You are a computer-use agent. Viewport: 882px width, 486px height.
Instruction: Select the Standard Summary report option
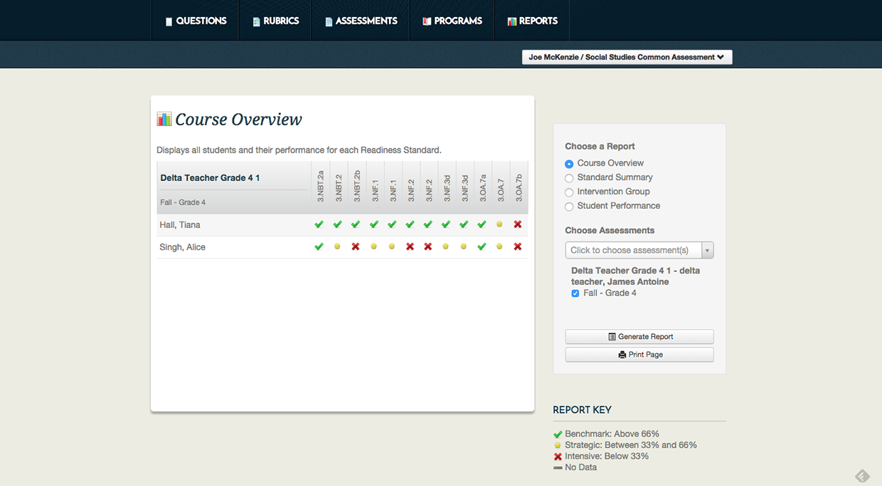coord(569,178)
